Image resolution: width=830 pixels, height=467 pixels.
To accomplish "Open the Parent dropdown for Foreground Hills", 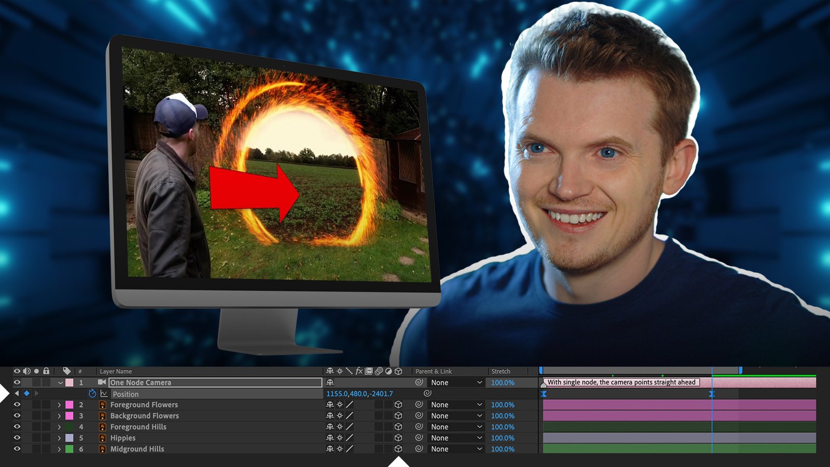I will (x=456, y=427).
